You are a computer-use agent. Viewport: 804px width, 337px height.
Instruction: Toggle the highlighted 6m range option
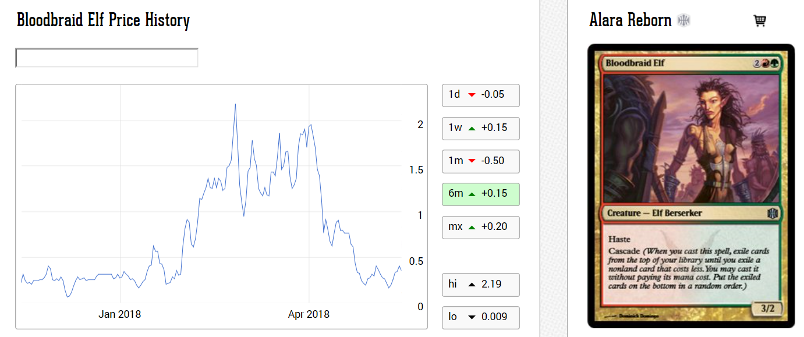(x=480, y=194)
